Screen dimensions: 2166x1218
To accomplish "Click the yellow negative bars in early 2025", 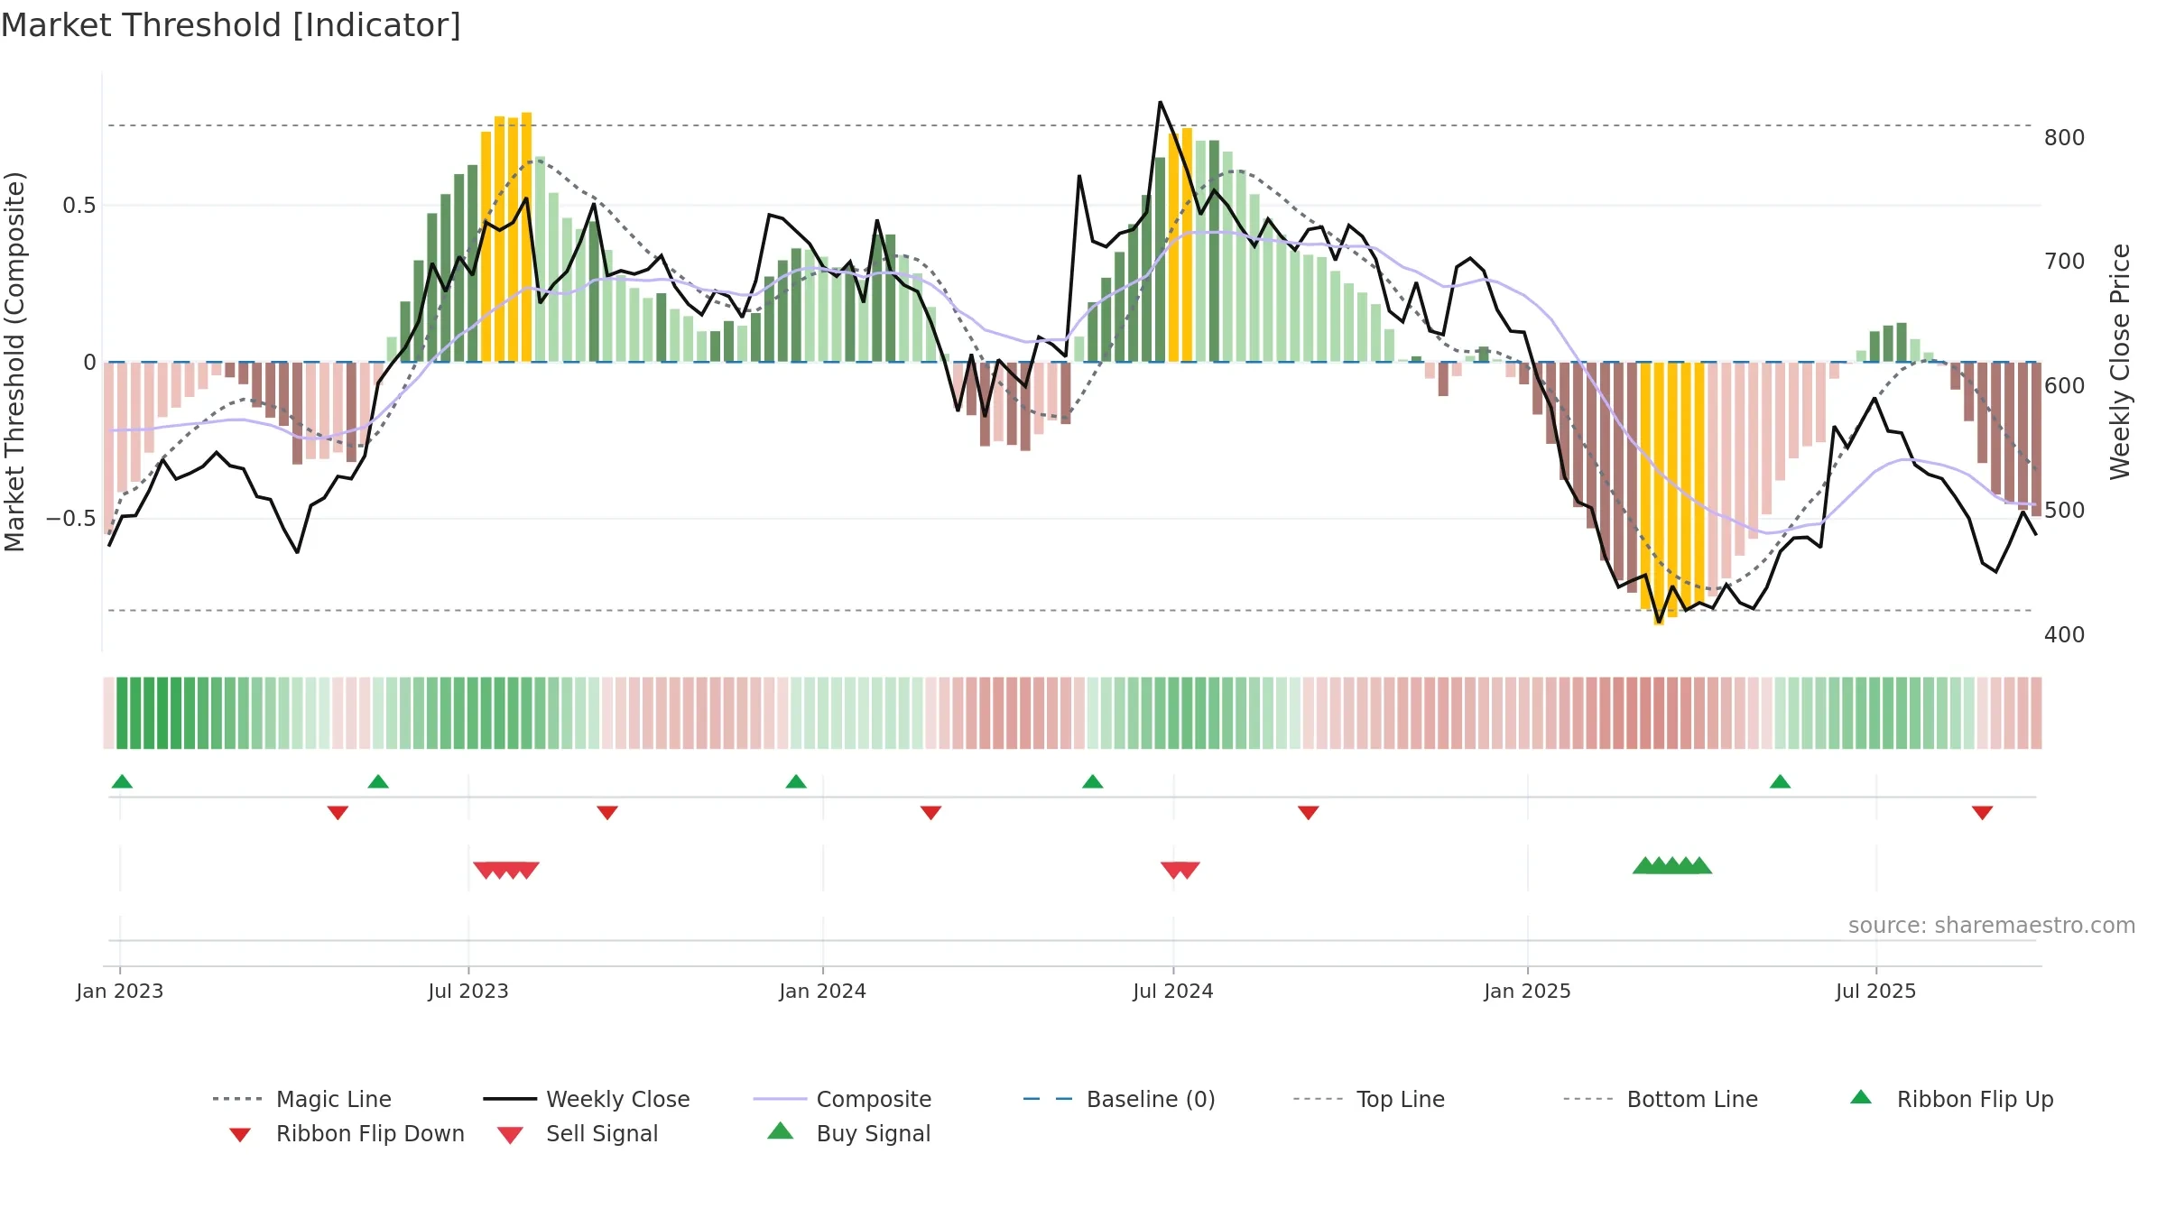I will 1672,492.
